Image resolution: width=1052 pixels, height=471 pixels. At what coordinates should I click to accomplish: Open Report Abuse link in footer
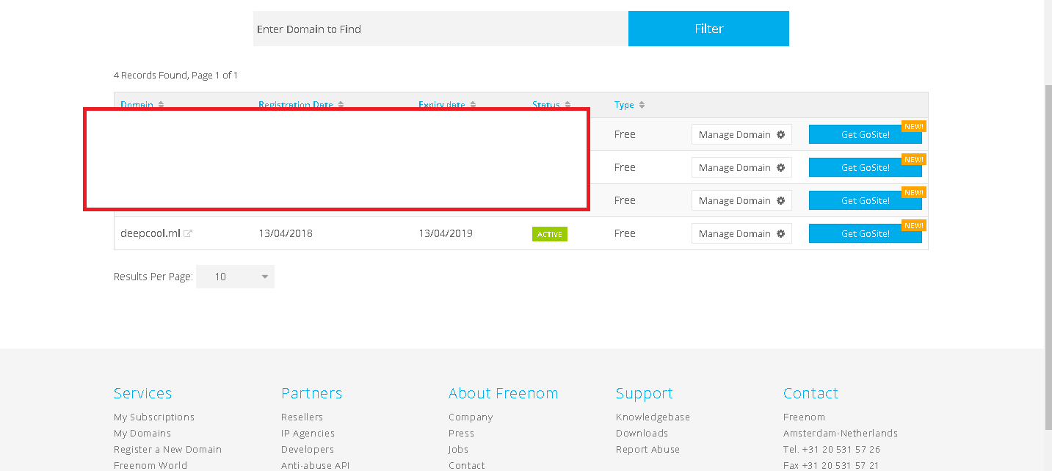point(647,449)
